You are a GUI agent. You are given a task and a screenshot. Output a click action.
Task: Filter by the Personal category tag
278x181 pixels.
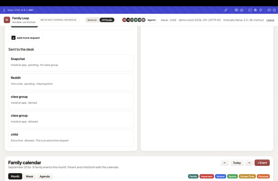click(x=263, y=177)
